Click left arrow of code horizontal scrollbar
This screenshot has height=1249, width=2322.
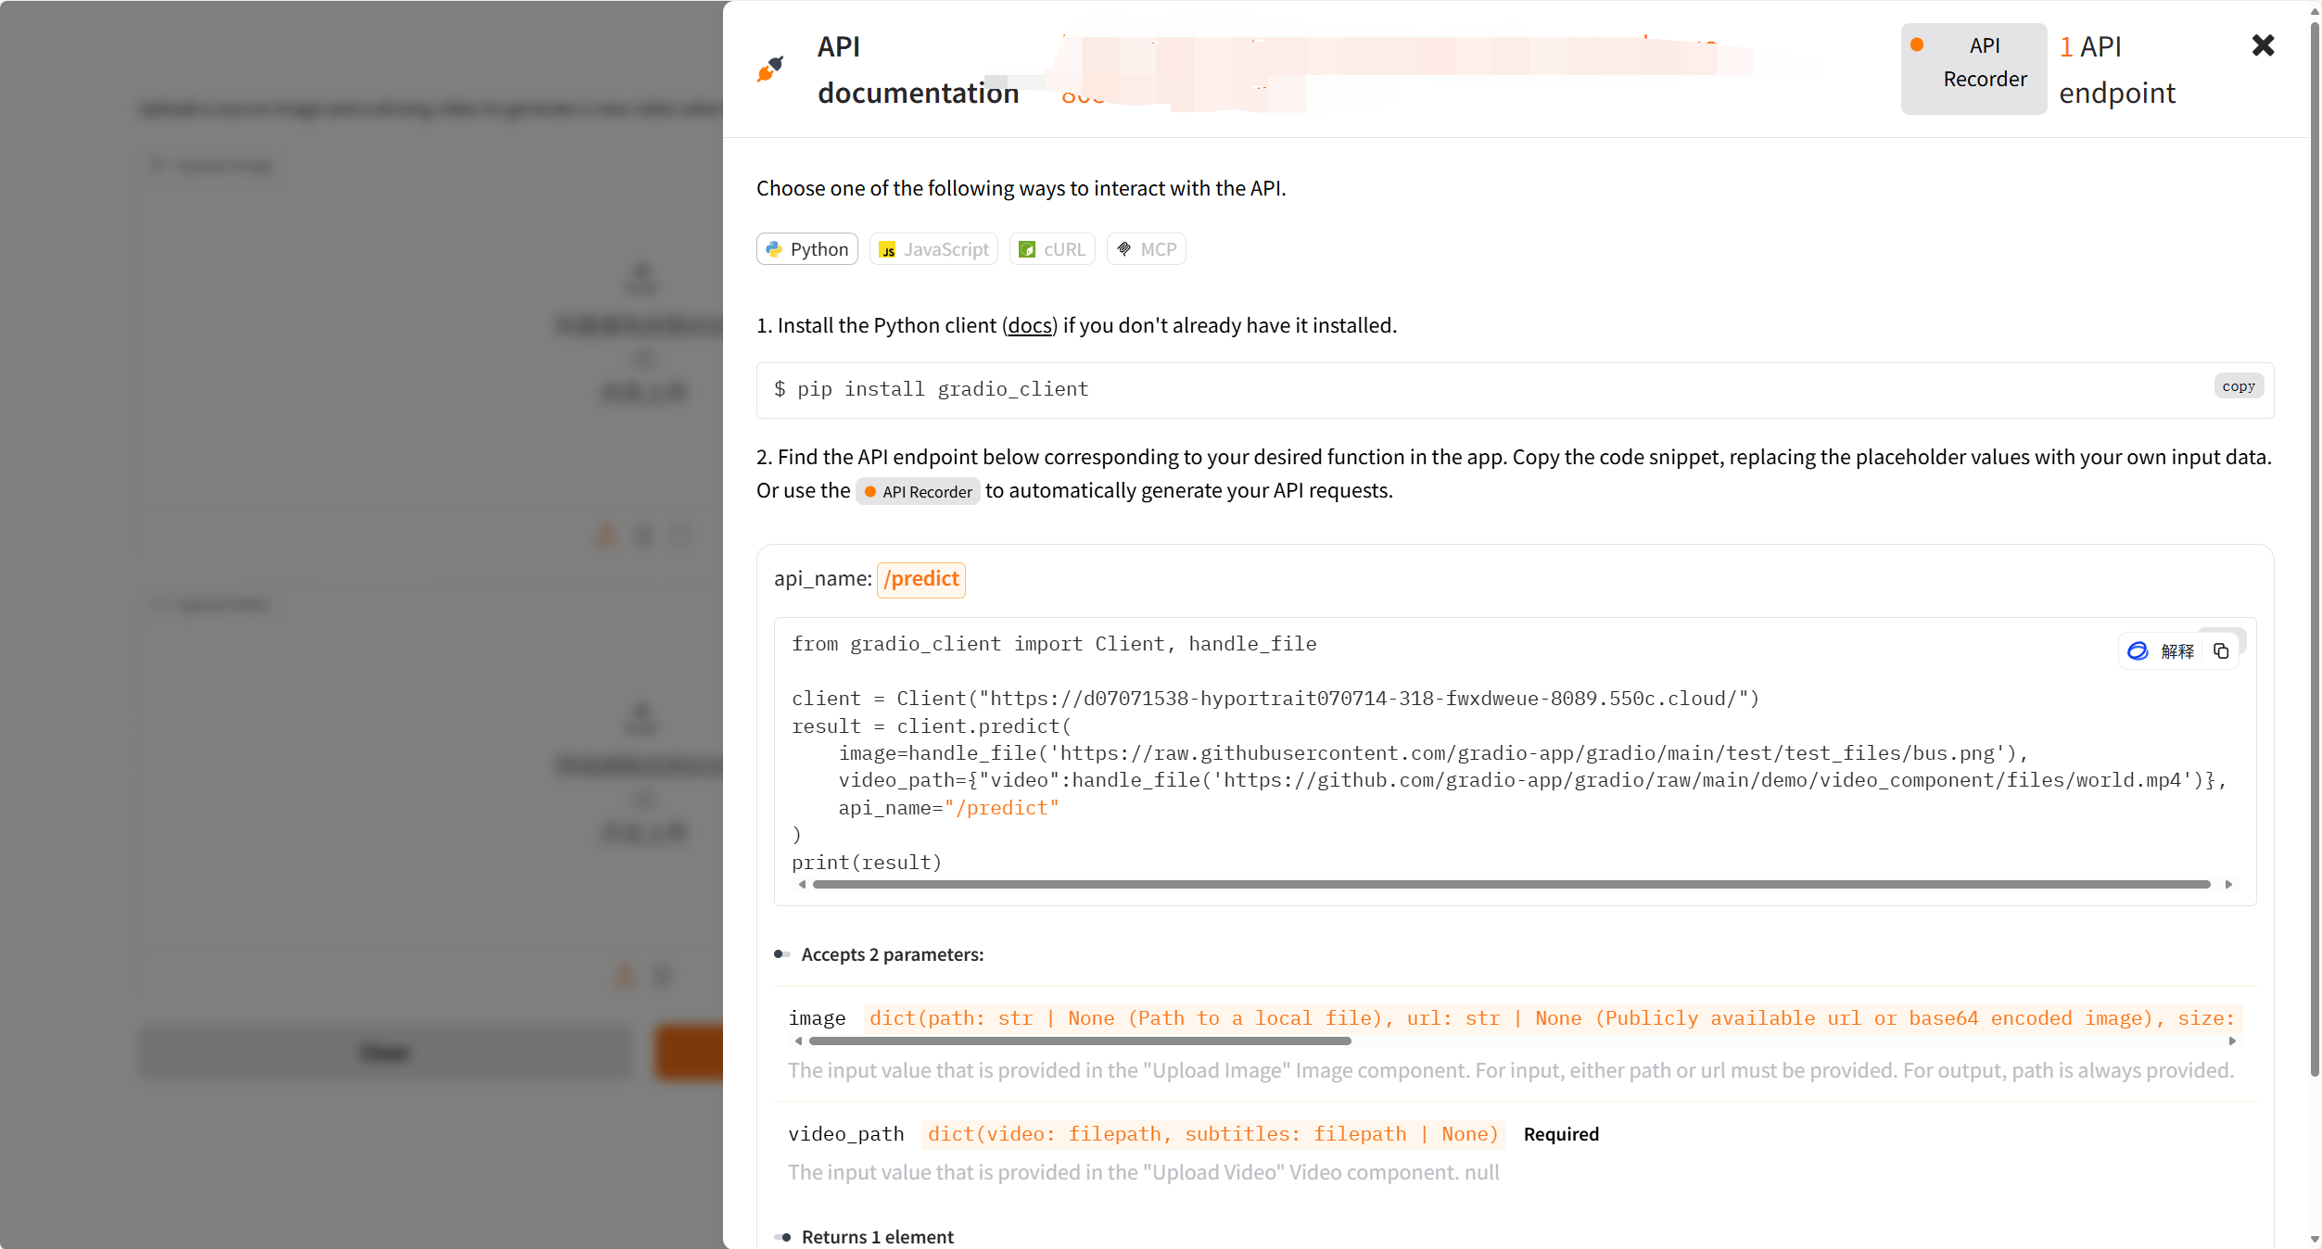(x=802, y=885)
